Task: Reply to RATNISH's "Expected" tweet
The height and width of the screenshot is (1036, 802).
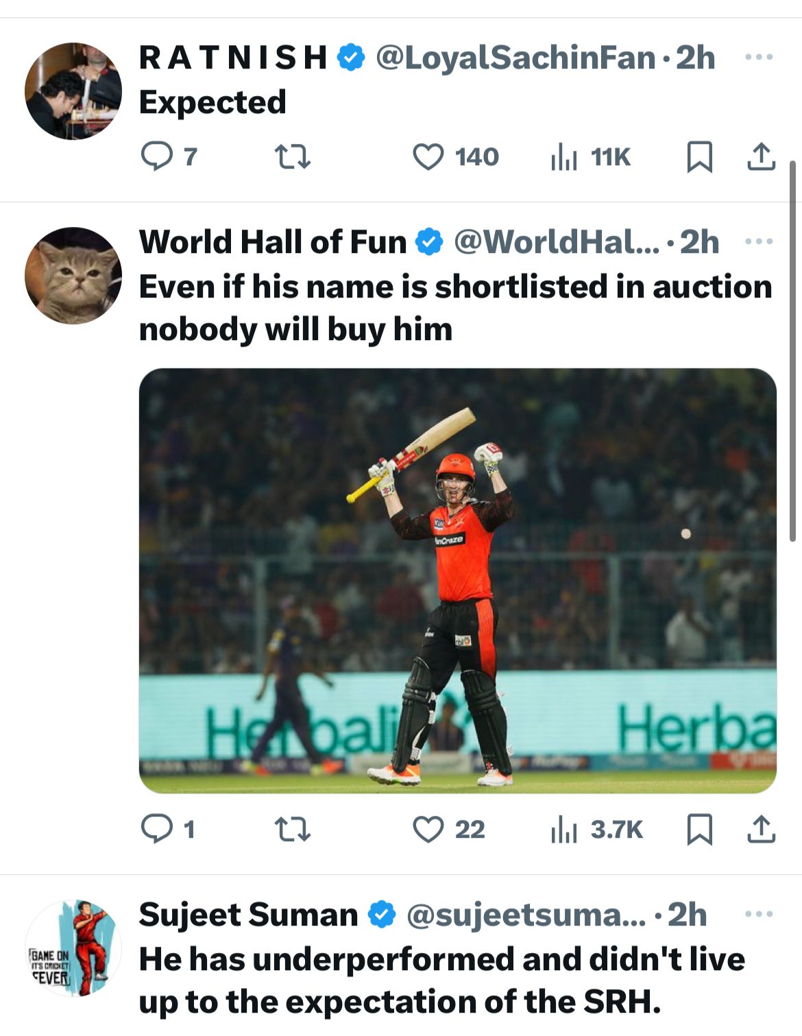Action: point(156,156)
